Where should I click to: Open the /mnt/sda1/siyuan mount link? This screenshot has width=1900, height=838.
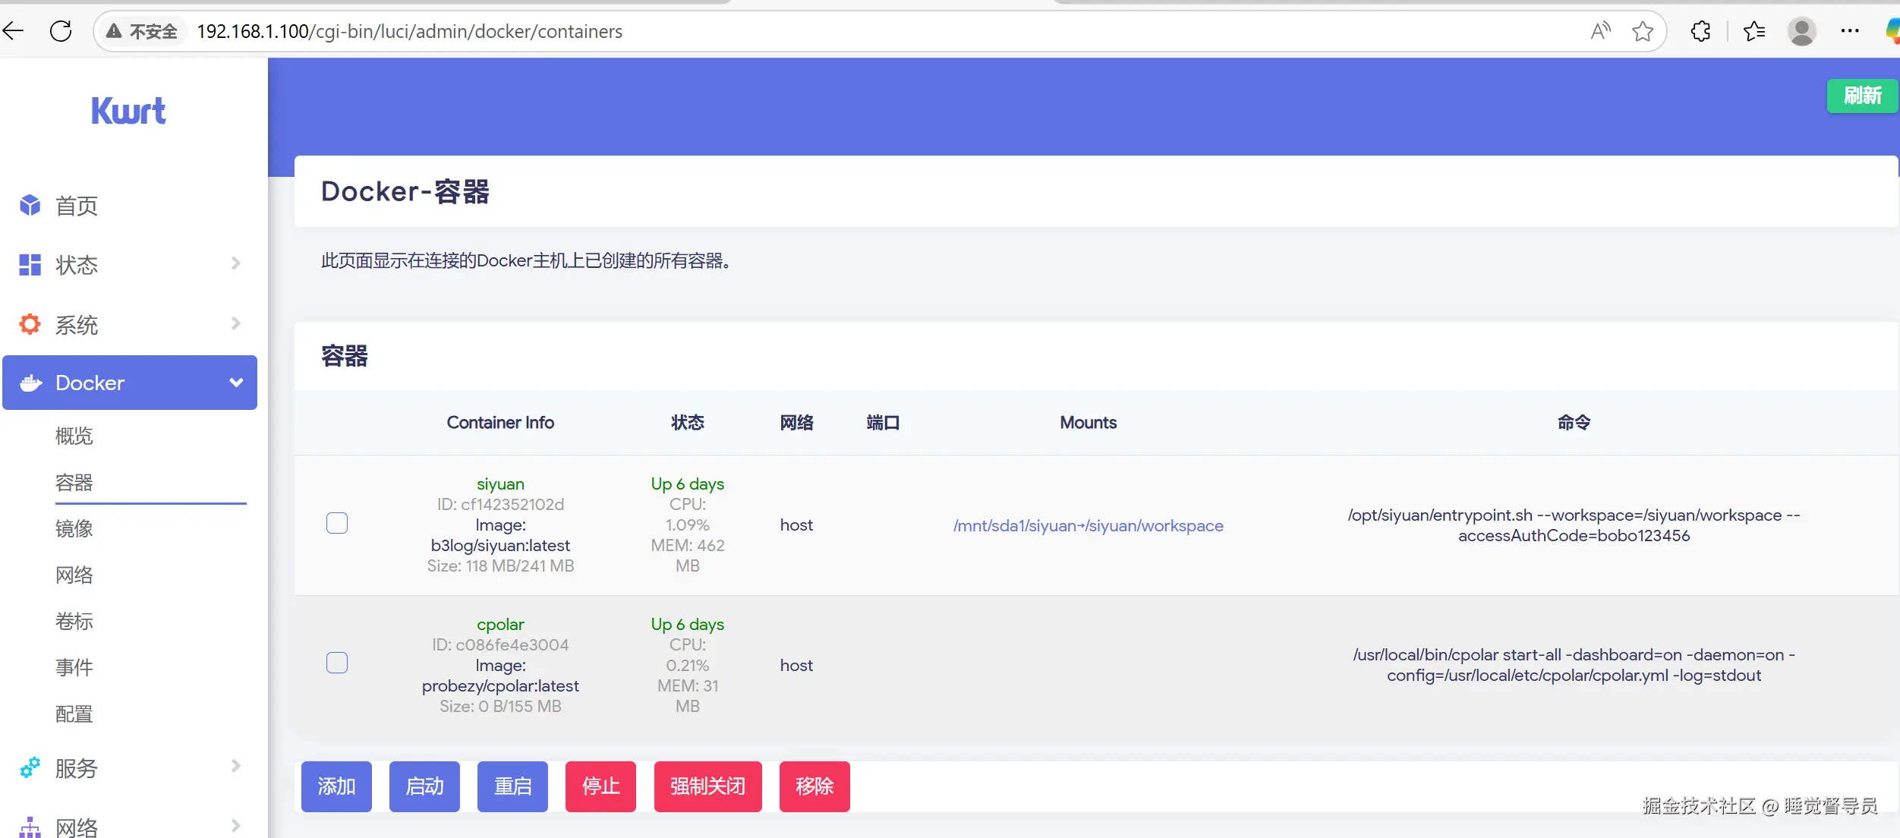click(x=1087, y=525)
